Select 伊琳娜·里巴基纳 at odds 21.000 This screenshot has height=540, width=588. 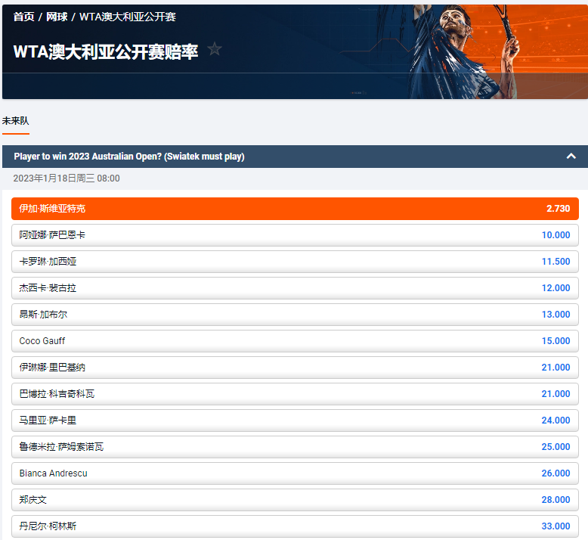[x=295, y=368]
